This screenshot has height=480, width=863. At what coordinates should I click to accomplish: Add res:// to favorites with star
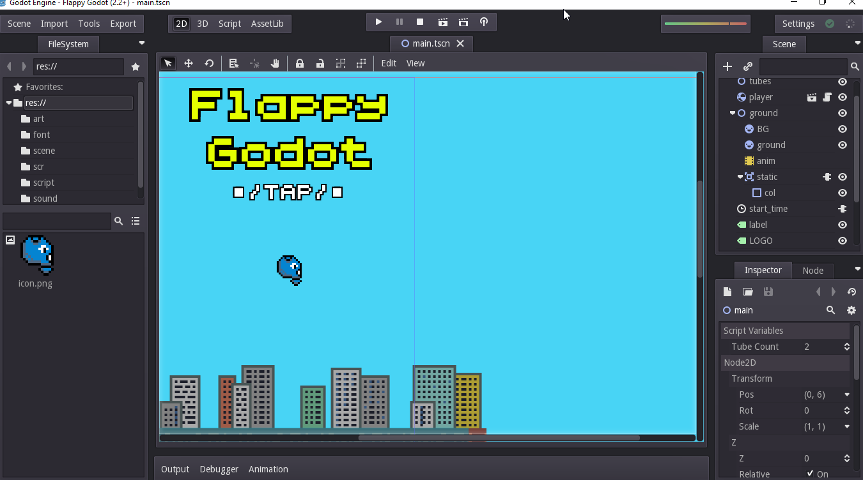[x=136, y=66]
